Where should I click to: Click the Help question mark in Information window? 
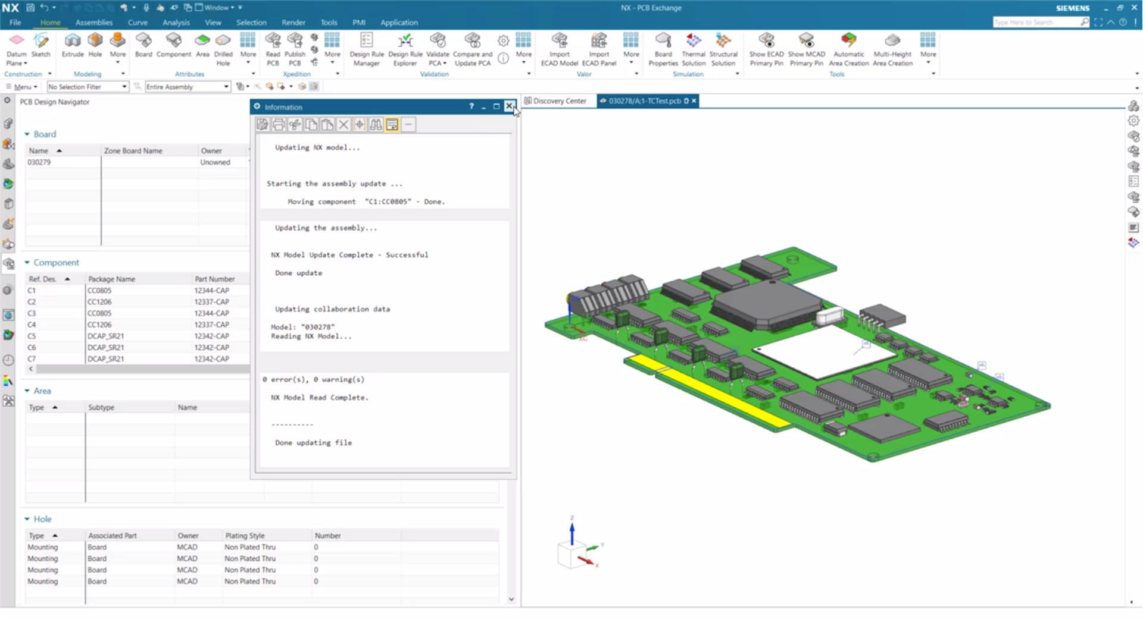pyautogui.click(x=471, y=106)
